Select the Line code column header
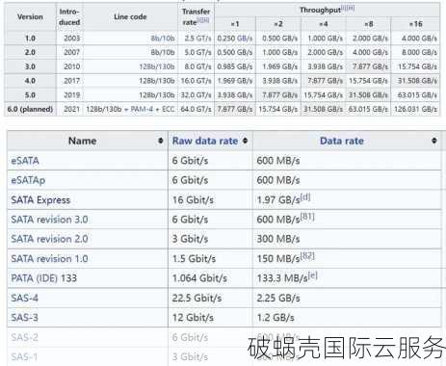446x366 pixels. 130,16
